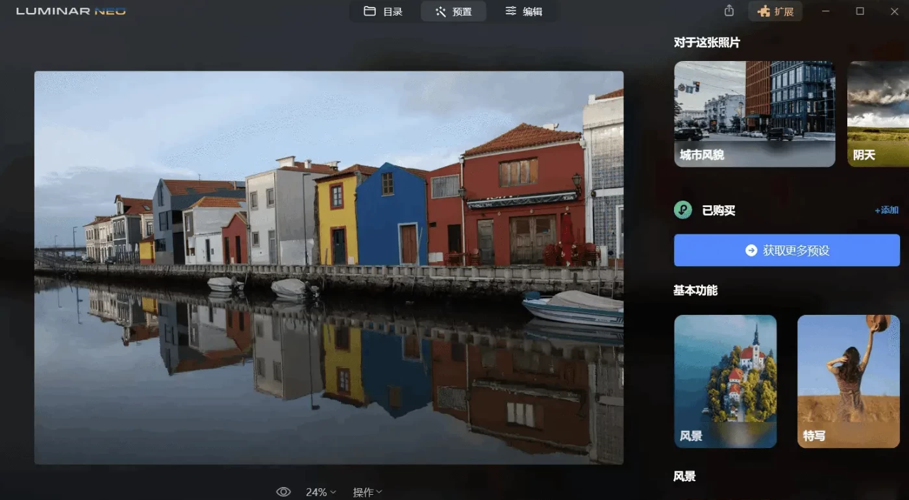This screenshot has width=909, height=500.
Task: Toggle the eye preview comparison icon
Action: pos(284,492)
